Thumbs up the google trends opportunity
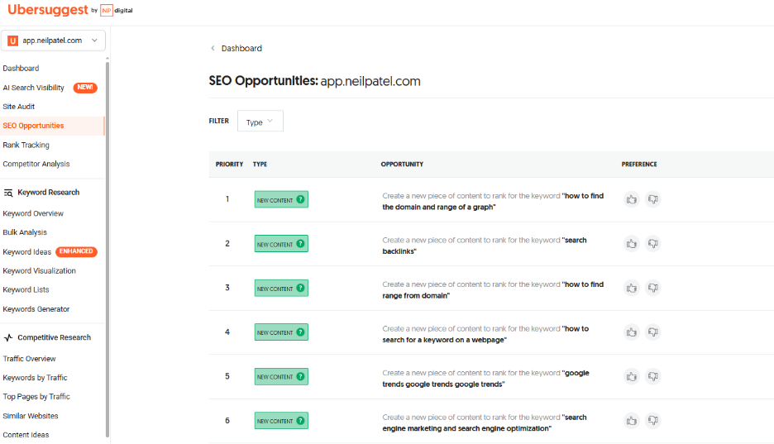 pos(631,376)
